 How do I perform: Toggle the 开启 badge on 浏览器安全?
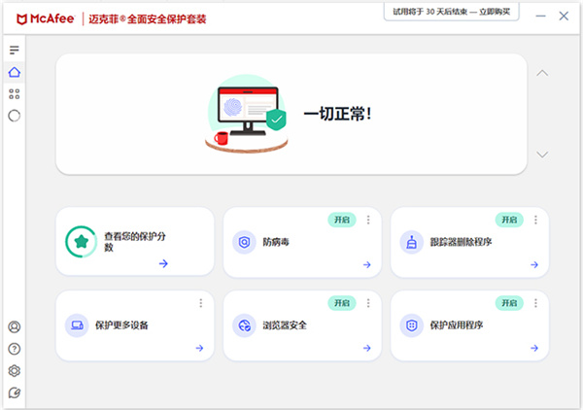pos(341,303)
